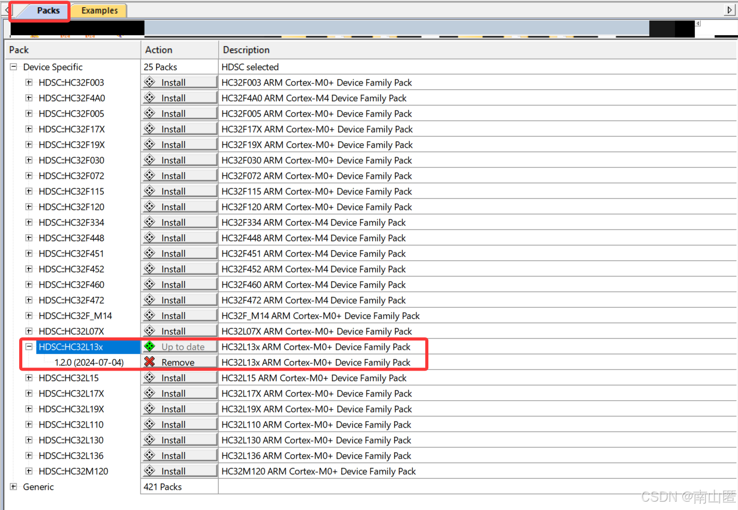This screenshot has width=738, height=510.
Task: Click install icon in HC32L15 row
Action: pyautogui.click(x=150, y=377)
